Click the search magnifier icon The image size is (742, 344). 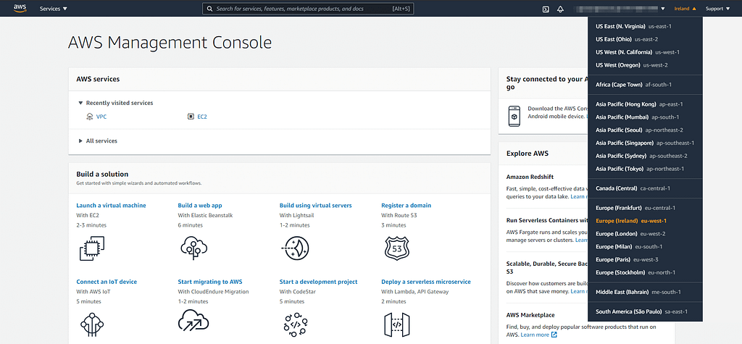(x=209, y=9)
